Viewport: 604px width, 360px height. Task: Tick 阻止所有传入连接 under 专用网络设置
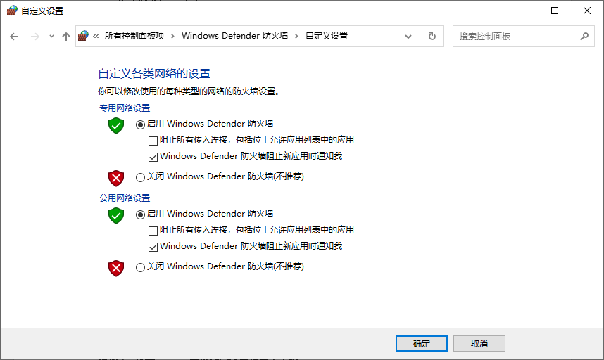[153, 141]
